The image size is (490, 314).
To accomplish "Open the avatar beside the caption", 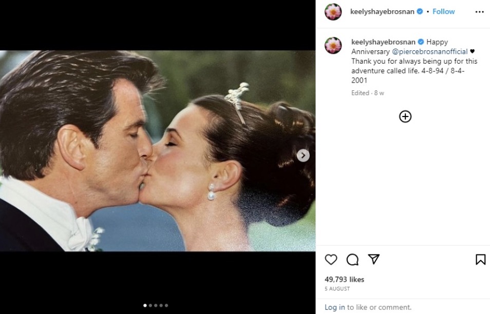I will tap(333, 46).
